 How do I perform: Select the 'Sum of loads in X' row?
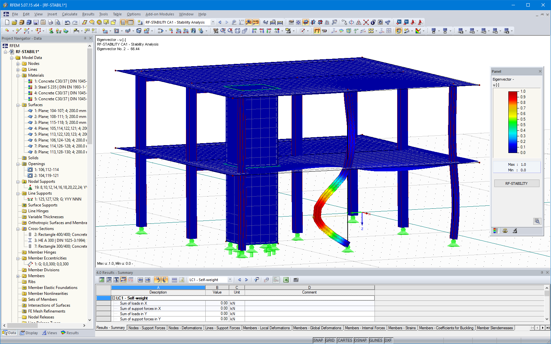point(235,303)
